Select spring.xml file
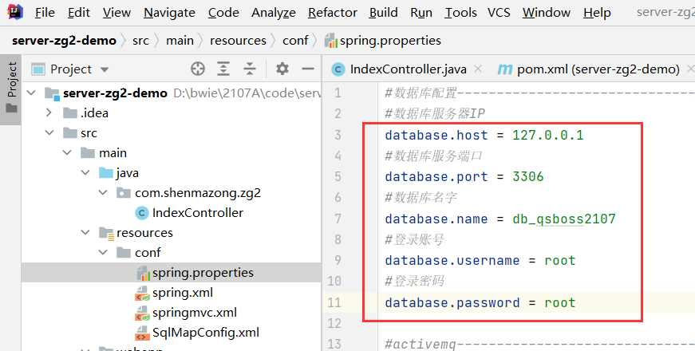695x351 pixels. [183, 293]
